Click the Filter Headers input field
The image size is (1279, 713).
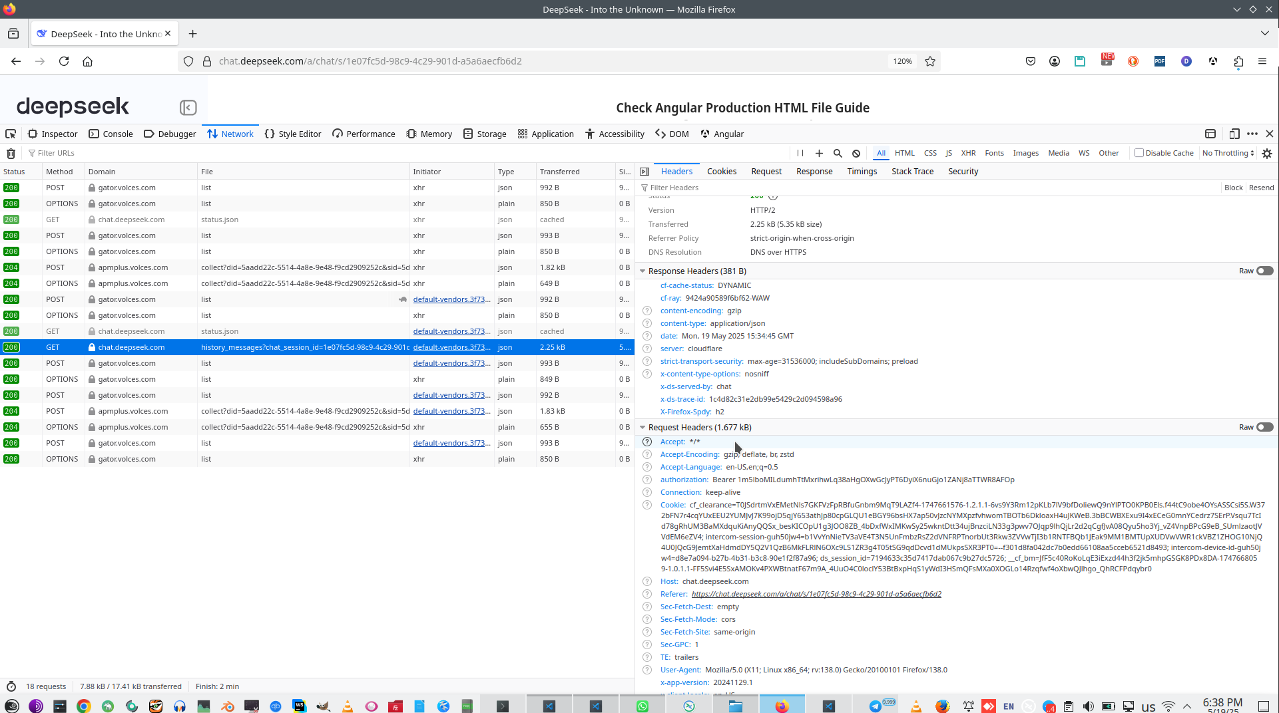click(x=929, y=188)
